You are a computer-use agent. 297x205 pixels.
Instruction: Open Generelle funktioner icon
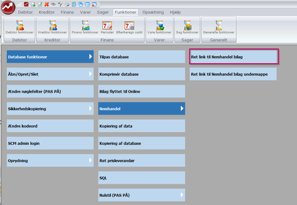click(x=218, y=27)
